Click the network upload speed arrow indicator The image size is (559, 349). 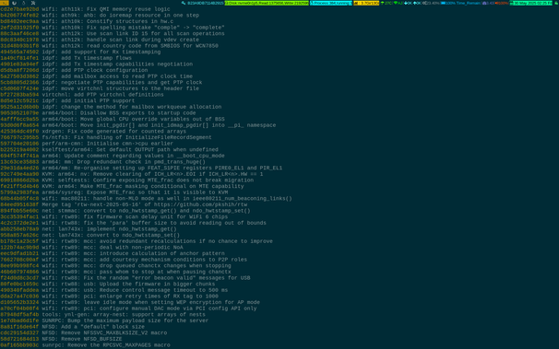point(417,3)
